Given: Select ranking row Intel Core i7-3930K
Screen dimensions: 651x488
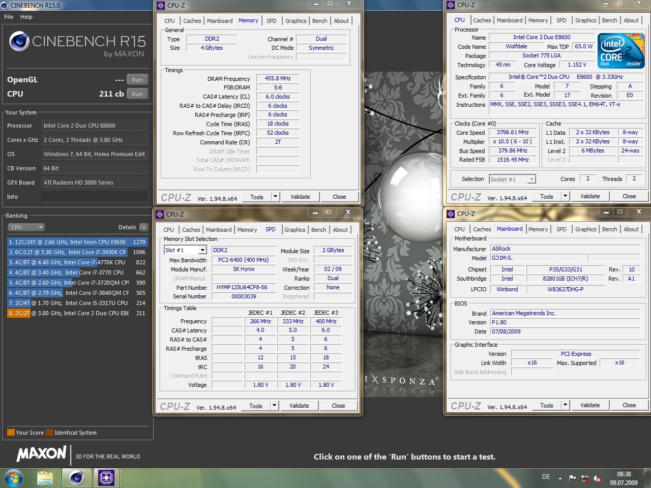Looking at the screenshot, I should [x=77, y=252].
